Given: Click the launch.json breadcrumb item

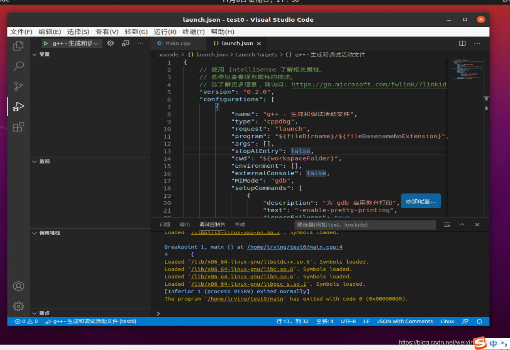Looking at the screenshot, I should (208, 55).
